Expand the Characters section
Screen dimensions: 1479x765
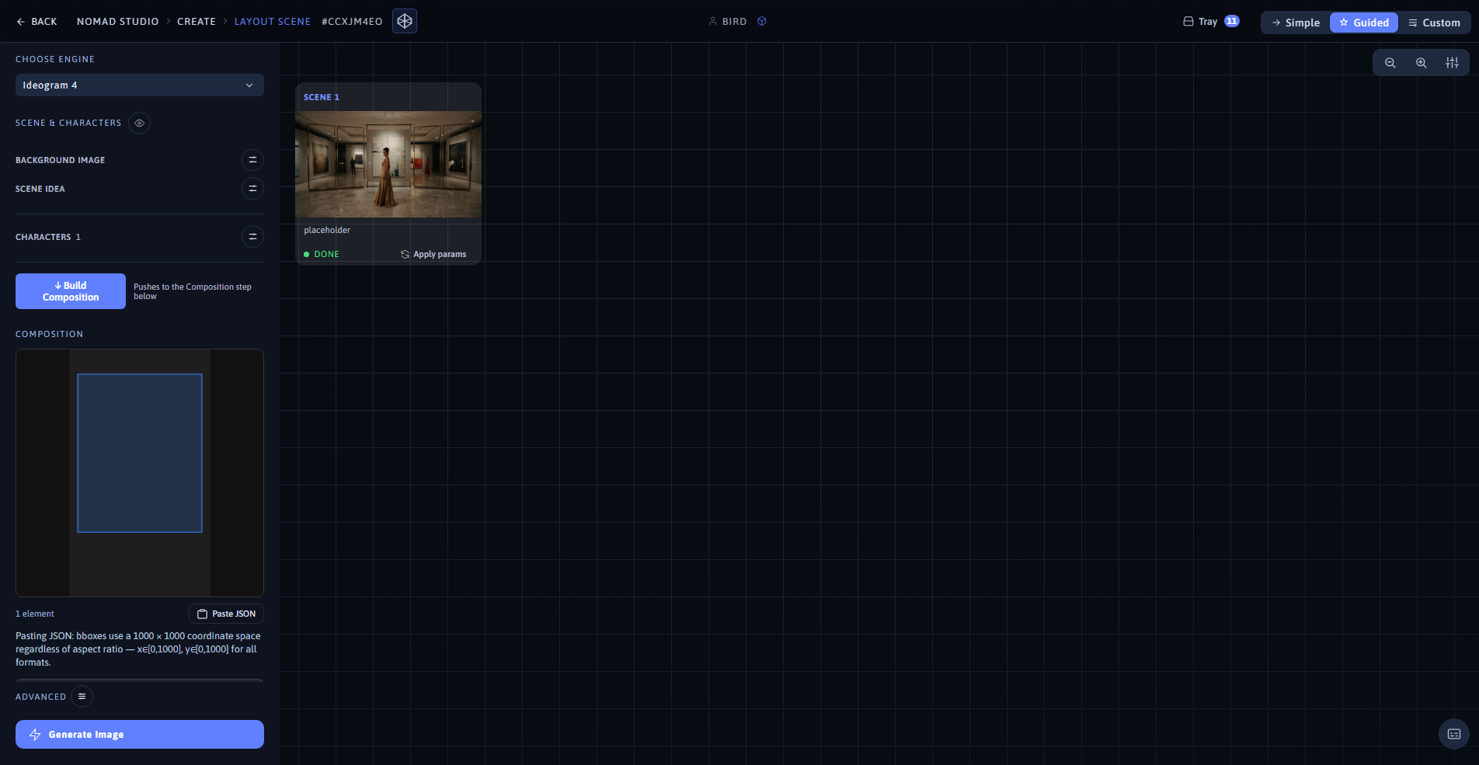(x=252, y=237)
